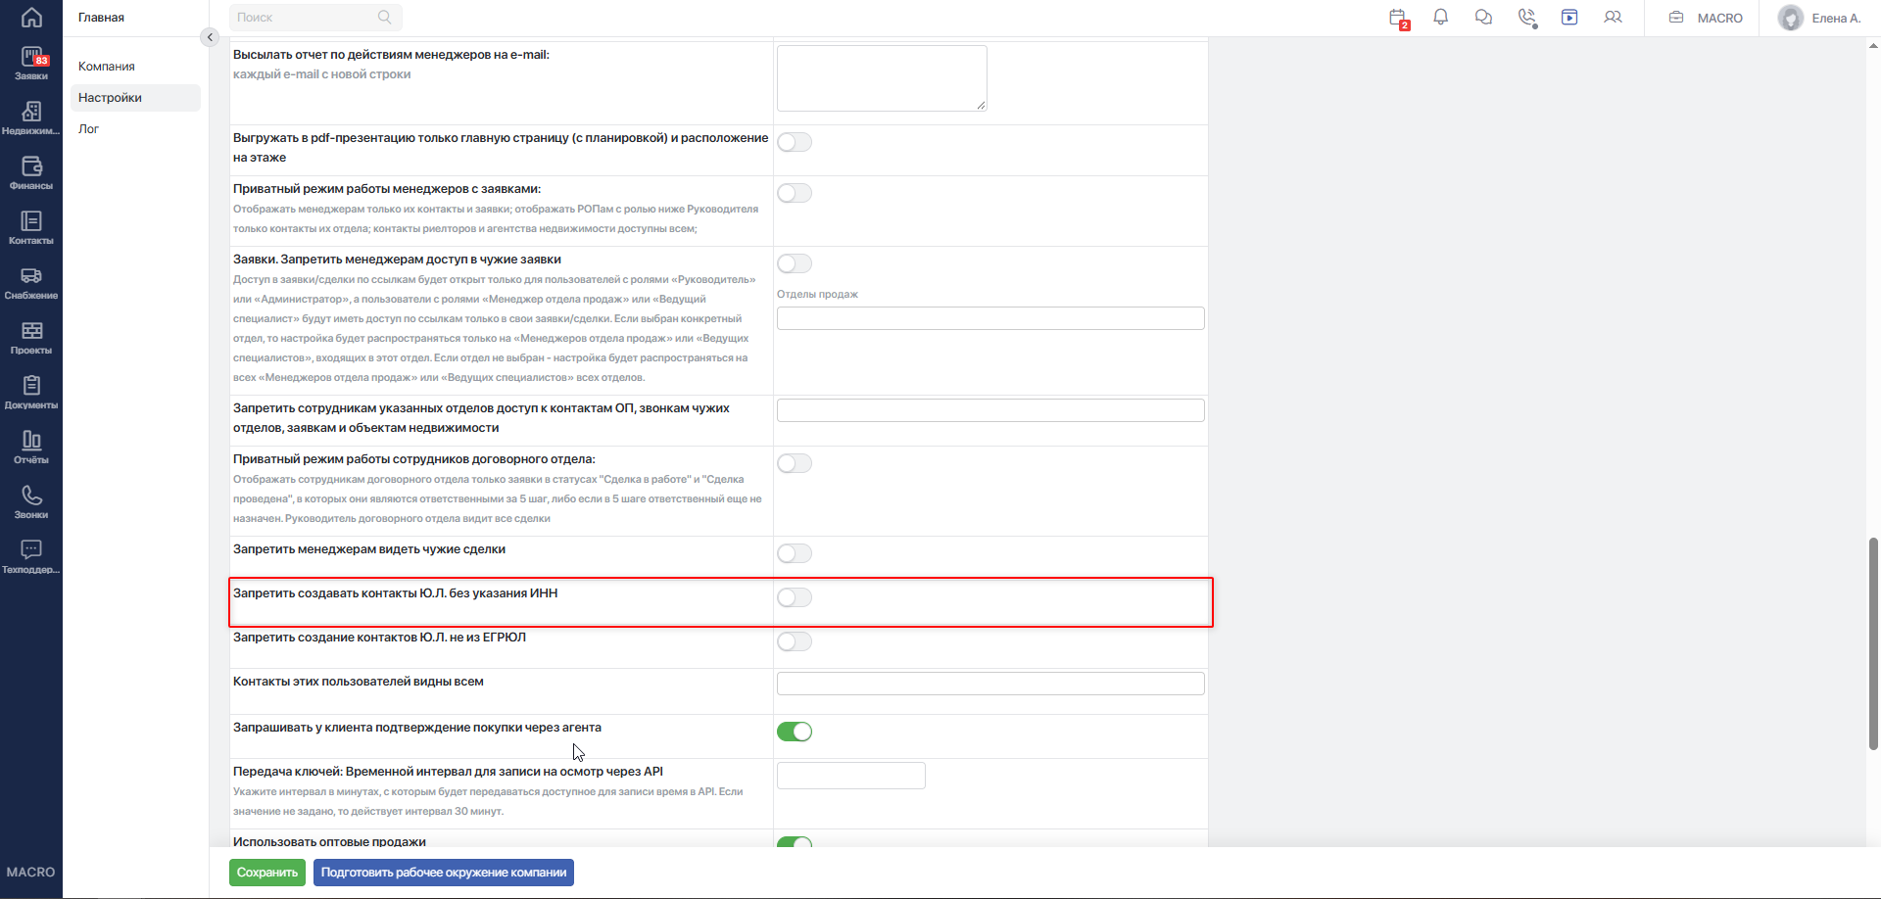The image size is (1881, 899).
Task: Open the Контакты sidebar icon
Action: coord(31,228)
